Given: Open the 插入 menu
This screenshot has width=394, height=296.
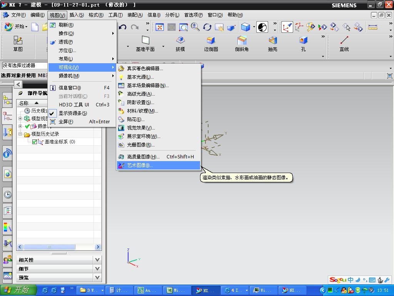Looking at the screenshot, I should (x=77, y=15).
